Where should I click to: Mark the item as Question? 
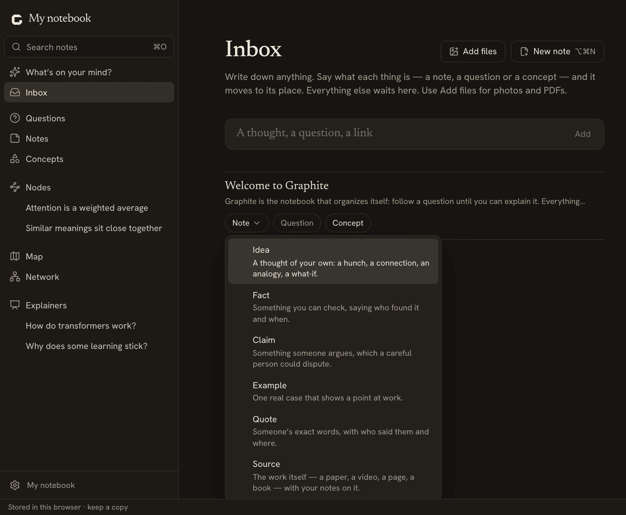297,223
